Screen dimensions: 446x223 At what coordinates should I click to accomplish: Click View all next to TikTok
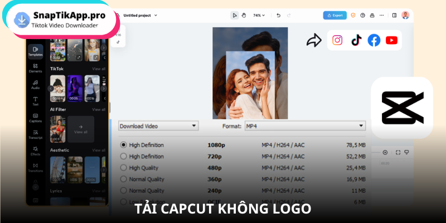99,69
